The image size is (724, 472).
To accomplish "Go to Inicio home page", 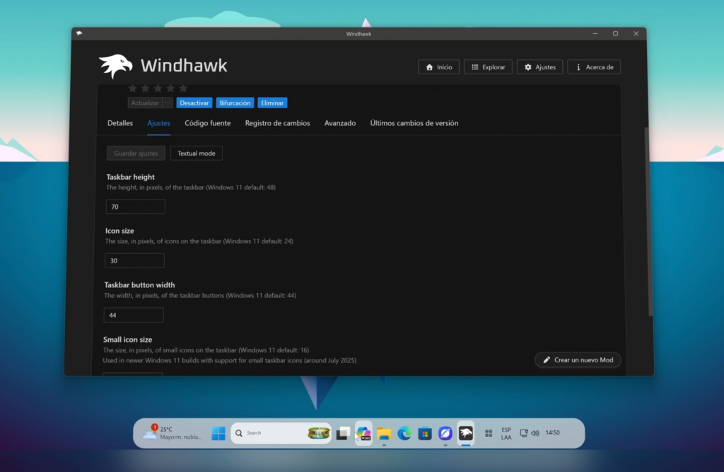I will point(438,67).
